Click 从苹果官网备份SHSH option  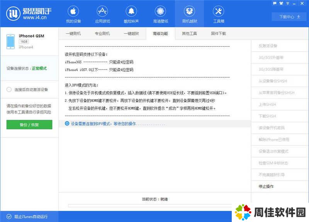(280, 93)
